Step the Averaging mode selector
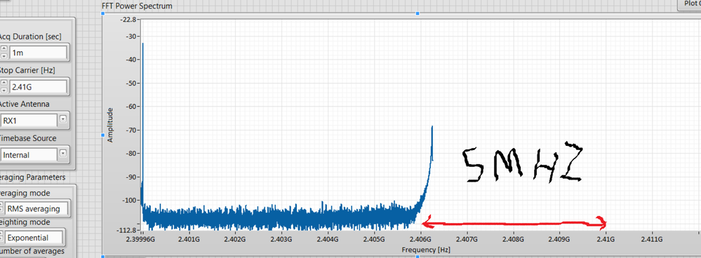Viewport: 701px width, 258px height. [1, 208]
